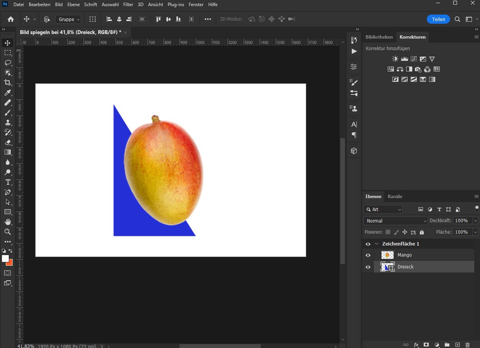480x348 pixels.
Task: Select the Healing Brush tool
Action: click(8, 102)
